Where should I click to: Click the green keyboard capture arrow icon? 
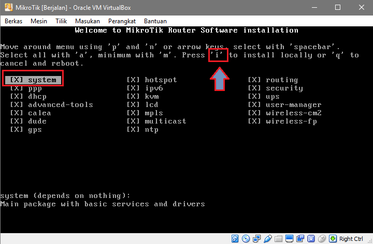coord(333,238)
